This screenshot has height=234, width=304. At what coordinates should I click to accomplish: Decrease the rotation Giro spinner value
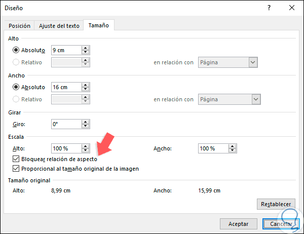(x=86, y=126)
